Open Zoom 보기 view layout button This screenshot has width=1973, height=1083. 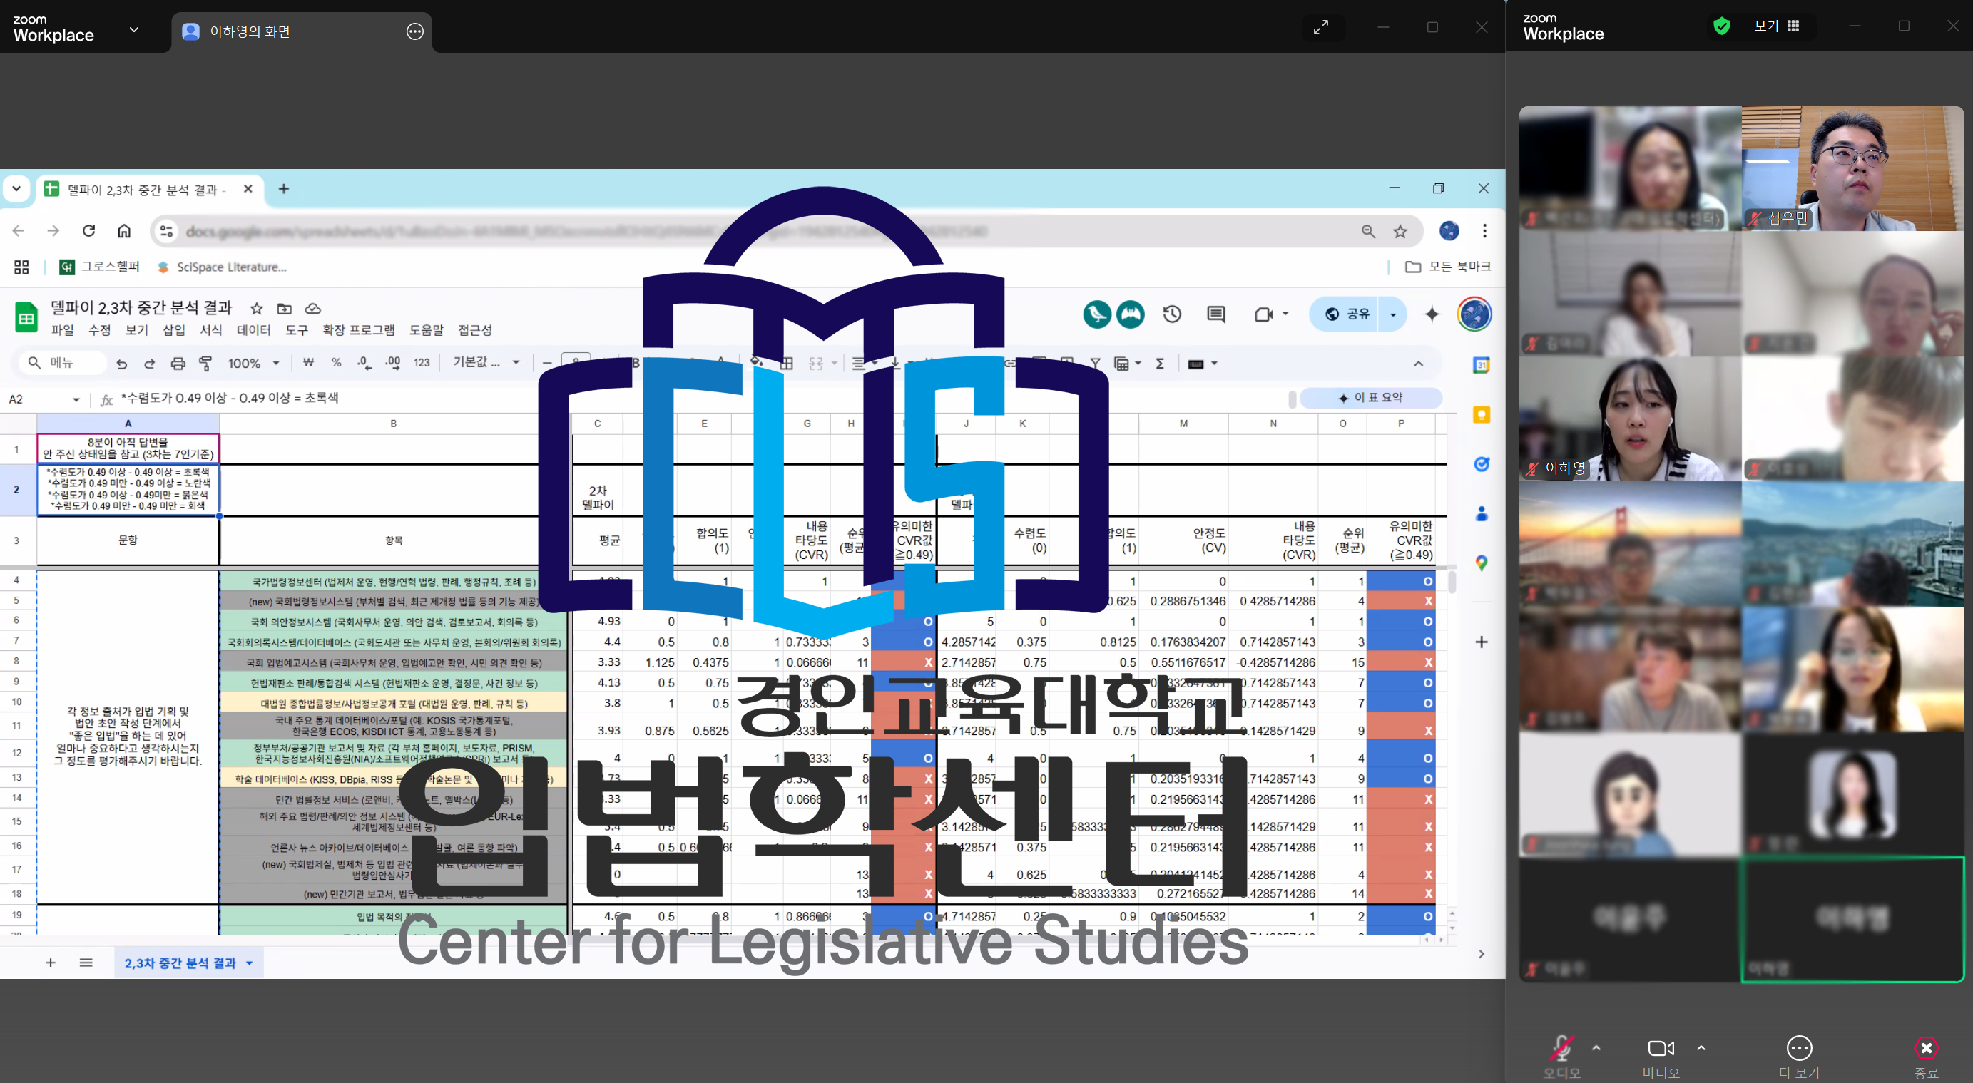[x=1775, y=26]
